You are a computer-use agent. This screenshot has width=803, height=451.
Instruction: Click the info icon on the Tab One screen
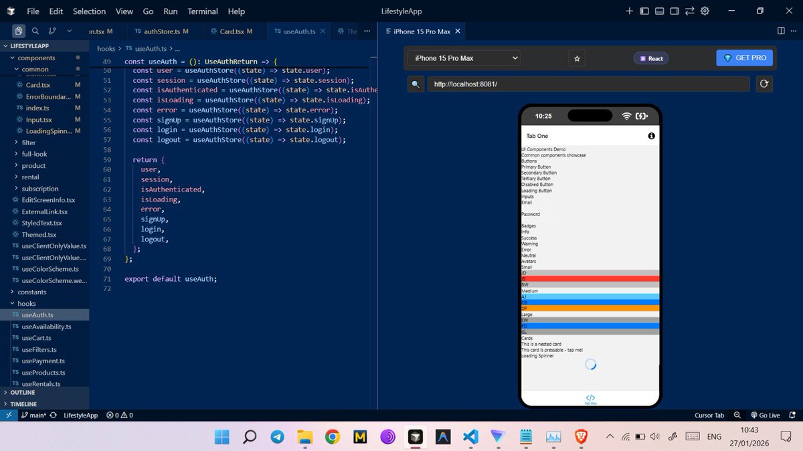tap(650, 136)
